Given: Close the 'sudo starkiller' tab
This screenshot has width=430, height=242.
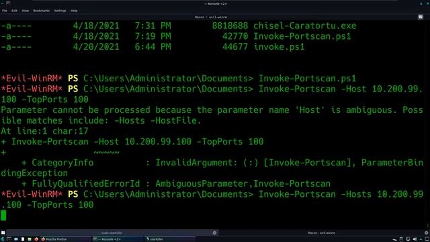Looking at the screenshot, I should 214,233.
